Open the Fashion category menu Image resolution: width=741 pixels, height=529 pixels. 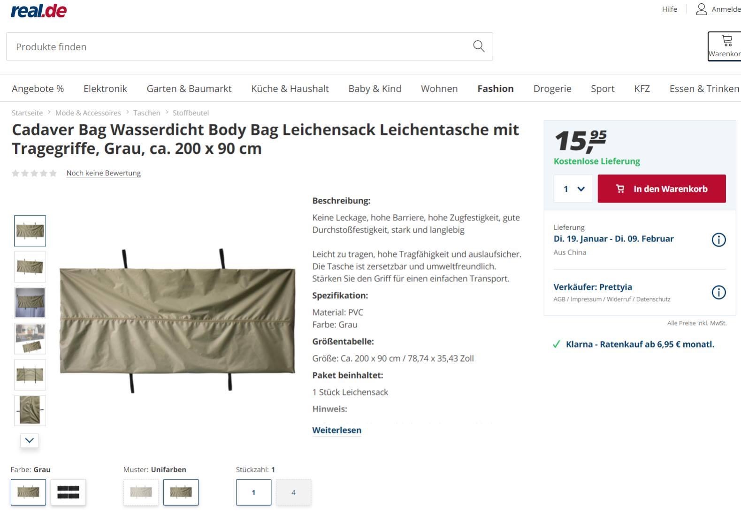click(495, 89)
